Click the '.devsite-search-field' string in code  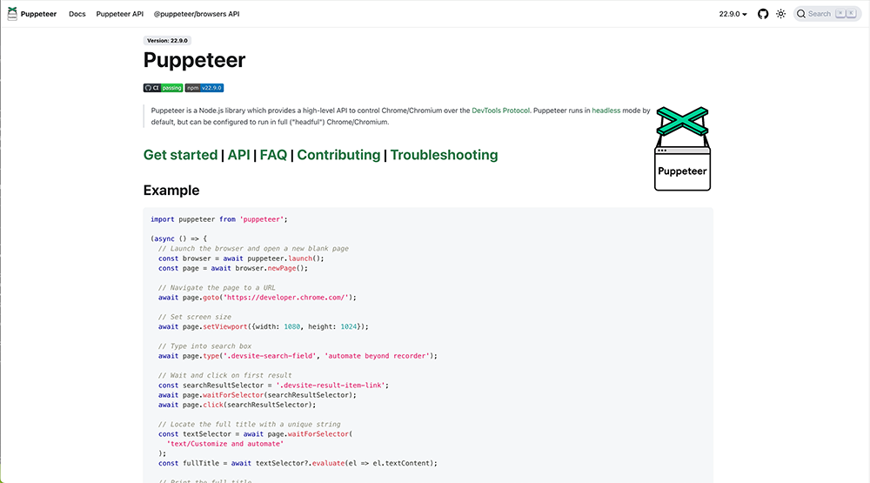coord(270,356)
